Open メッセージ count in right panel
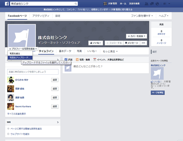The width and height of the screenshot is (183, 141). [161, 41]
